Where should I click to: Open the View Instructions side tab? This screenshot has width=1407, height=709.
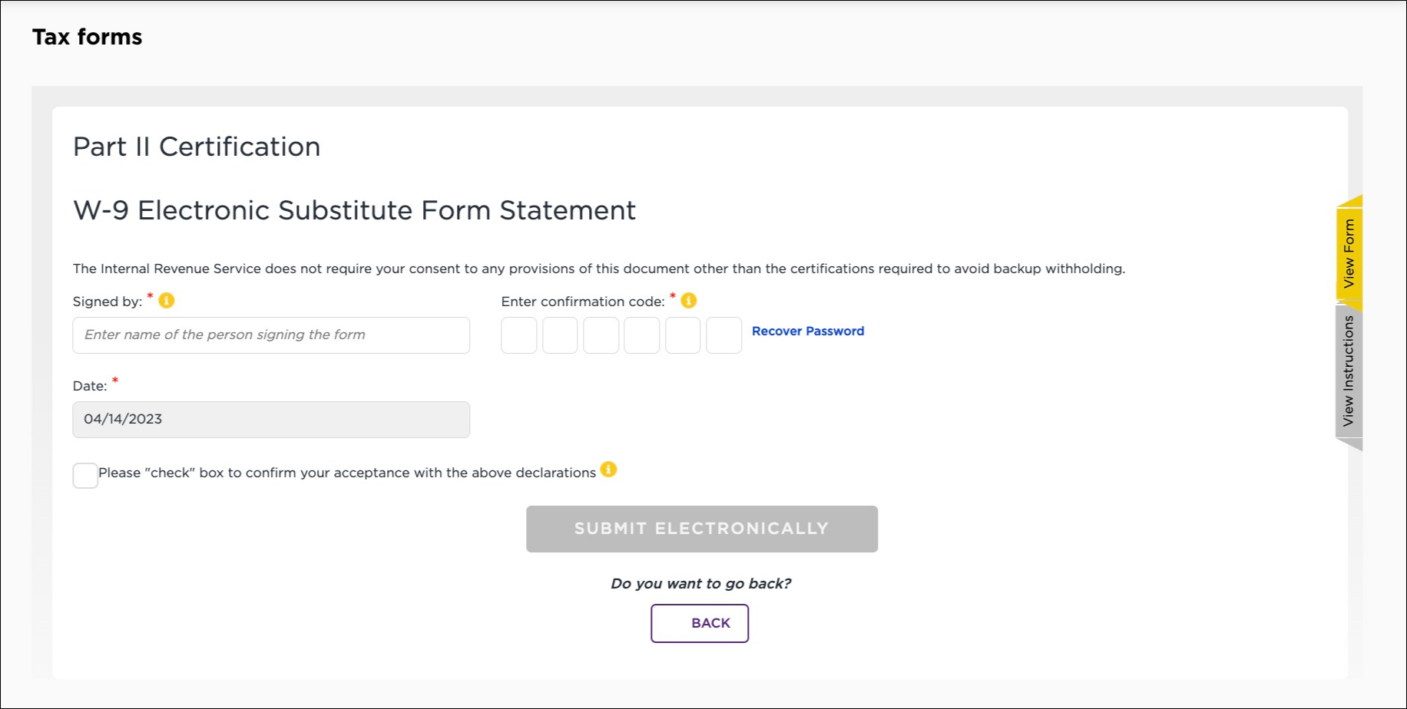coord(1349,371)
